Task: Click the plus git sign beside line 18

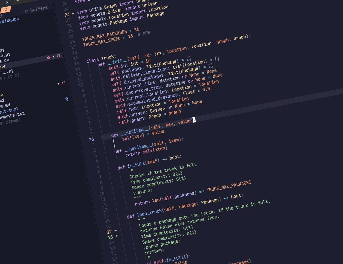Action: pos(116,236)
